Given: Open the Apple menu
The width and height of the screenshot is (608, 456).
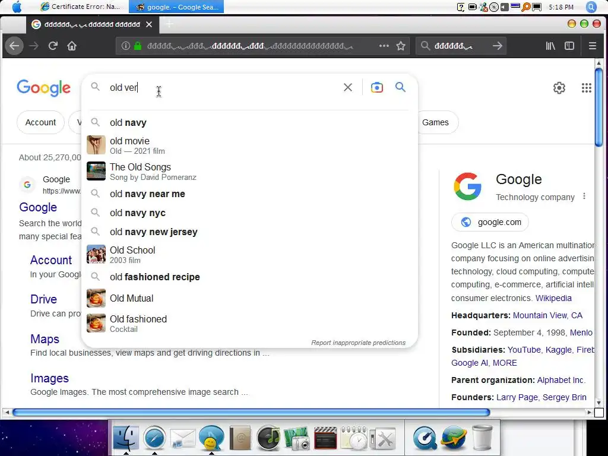Looking at the screenshot, I should 17,7.
